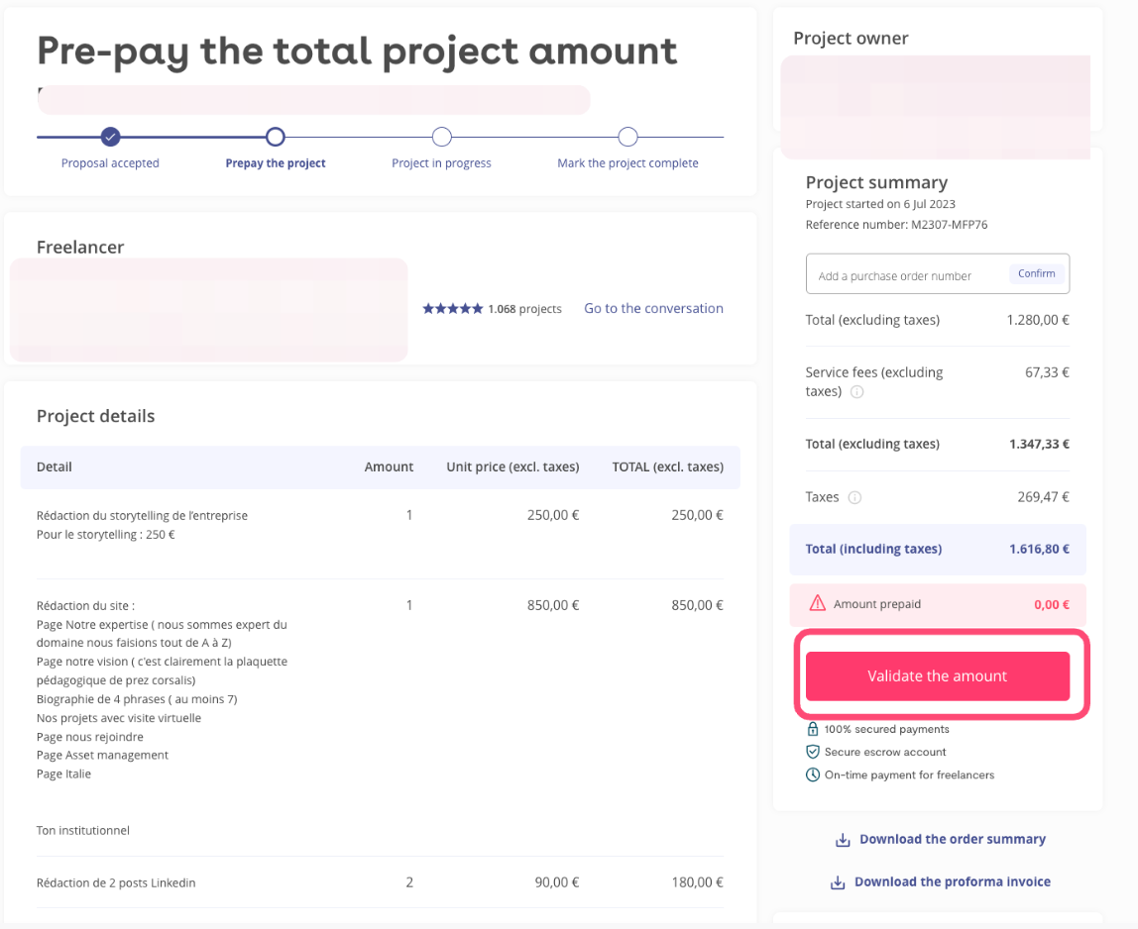The height and width of the screenshot is (929, 1138).
Task: Select the completed Proposal accepted step circle
Action: [x=111, y=137]
